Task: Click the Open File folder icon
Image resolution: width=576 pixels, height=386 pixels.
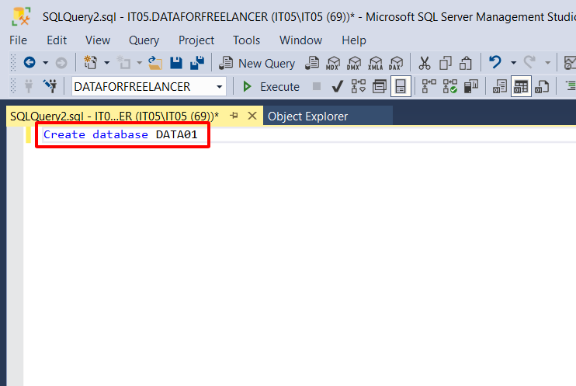Action: pyautogui.click(x=155, y=63)
